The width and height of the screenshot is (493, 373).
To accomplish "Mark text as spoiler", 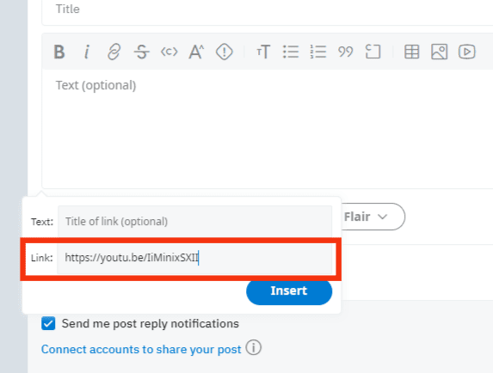I will tap(225, 52).
